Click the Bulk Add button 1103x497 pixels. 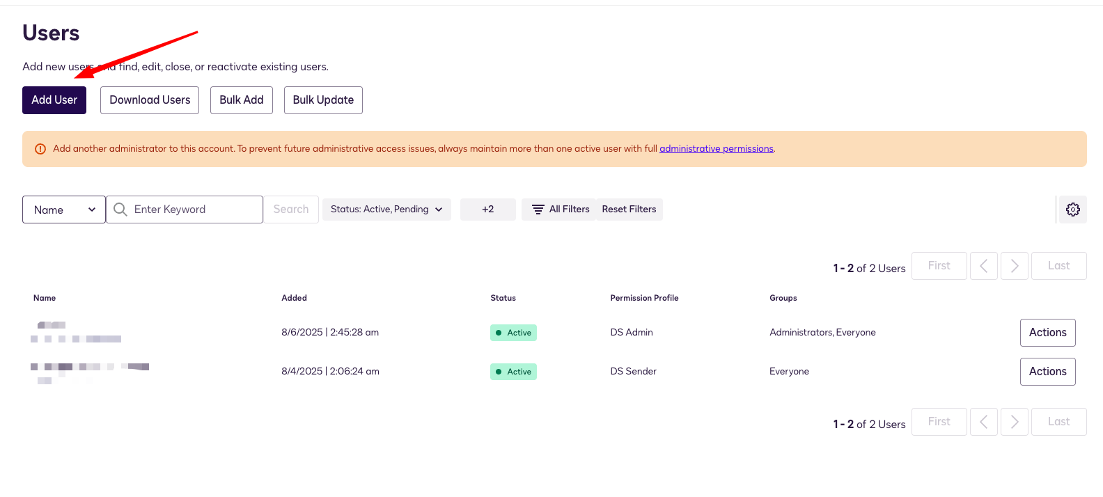241,100
